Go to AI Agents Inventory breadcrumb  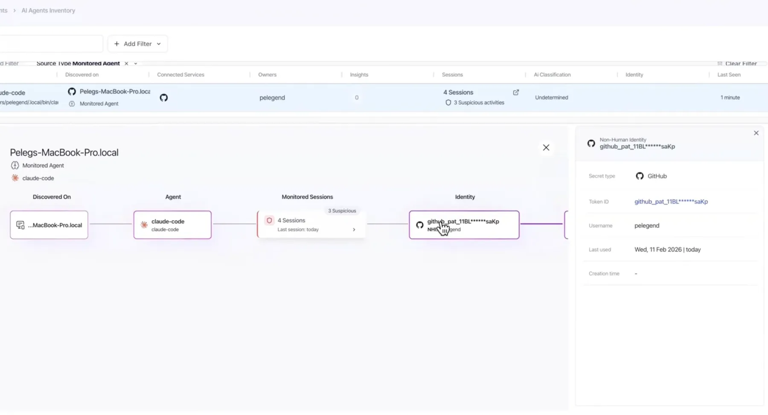pyautogui.click(x=48, y=11)
